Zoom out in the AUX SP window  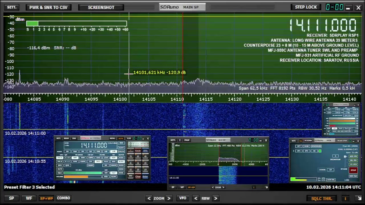[213, 187]
